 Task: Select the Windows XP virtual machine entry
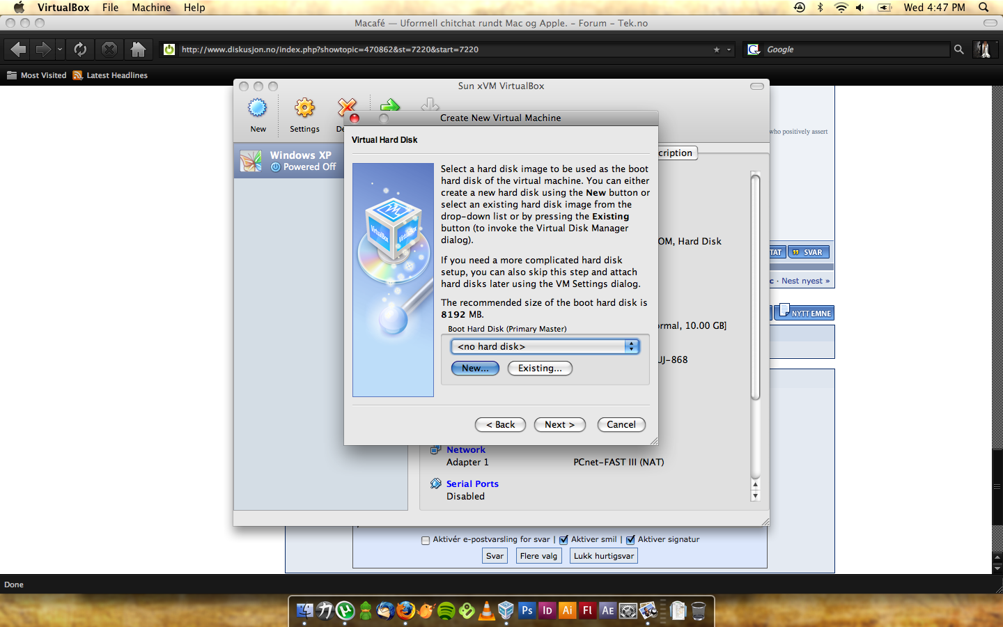(x=289, y=161)
